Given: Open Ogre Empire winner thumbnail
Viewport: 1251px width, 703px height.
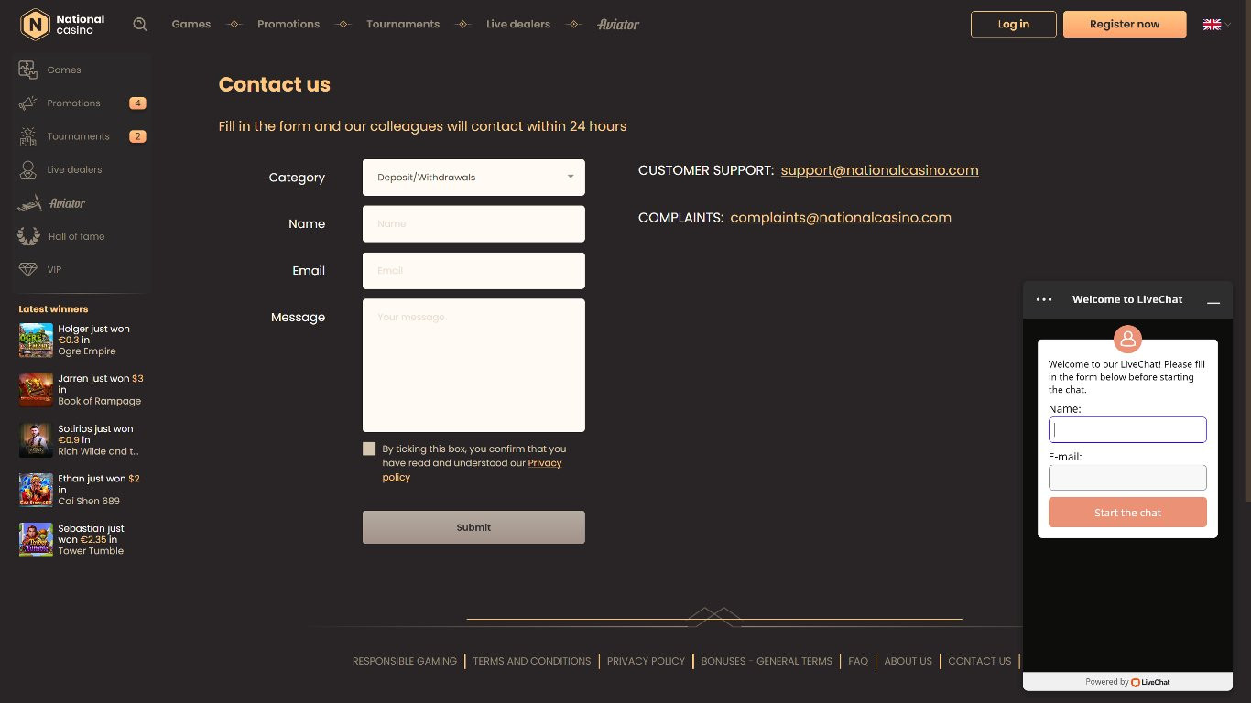Looking at the screenshot, I should 36,340.
